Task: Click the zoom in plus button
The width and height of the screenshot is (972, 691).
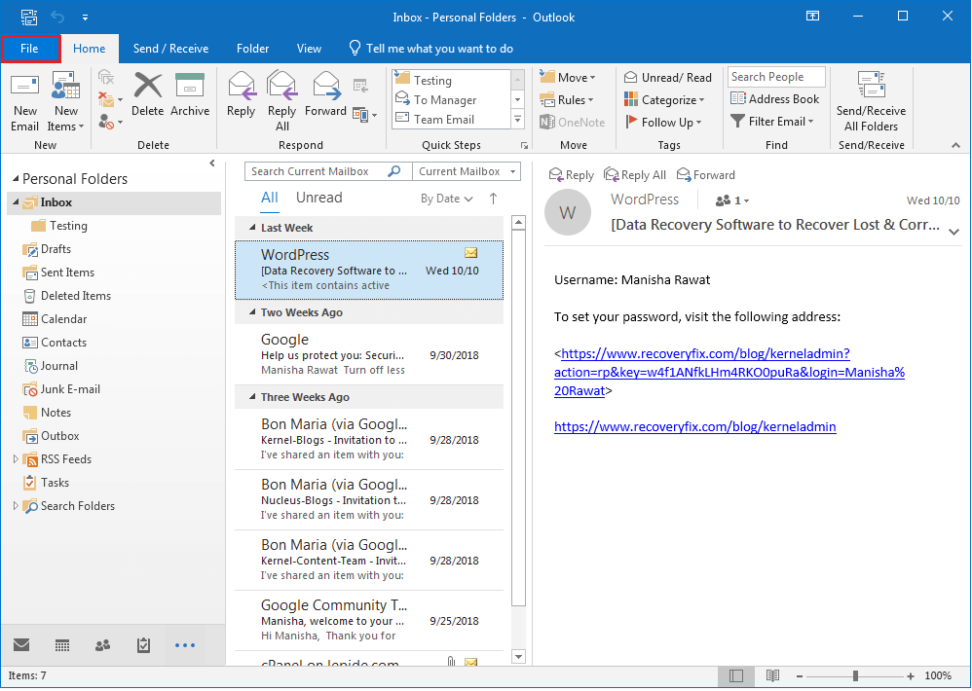Action: point(911,676)
